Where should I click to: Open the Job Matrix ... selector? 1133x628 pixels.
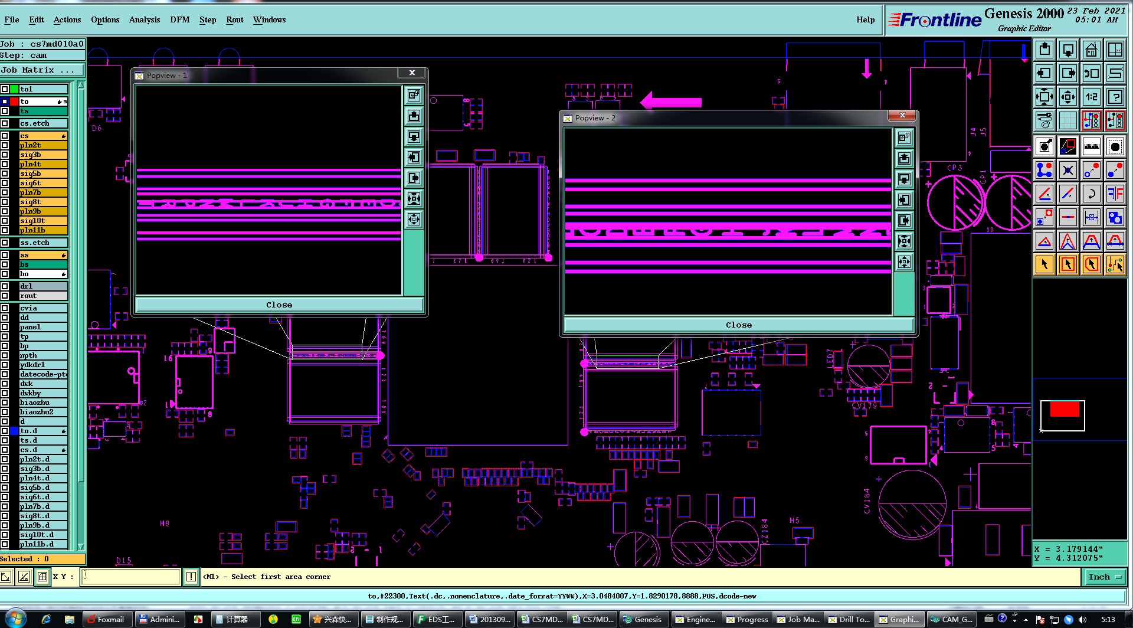[x=42, y=70]
